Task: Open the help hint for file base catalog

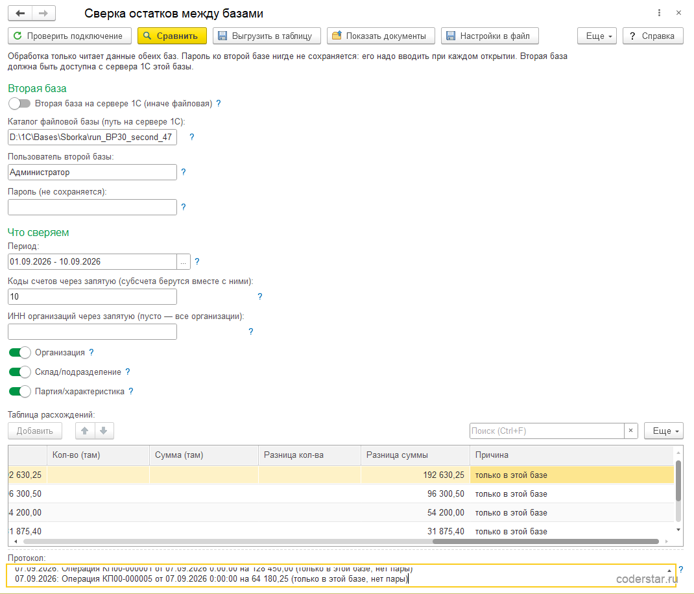Action: point(191,137)
